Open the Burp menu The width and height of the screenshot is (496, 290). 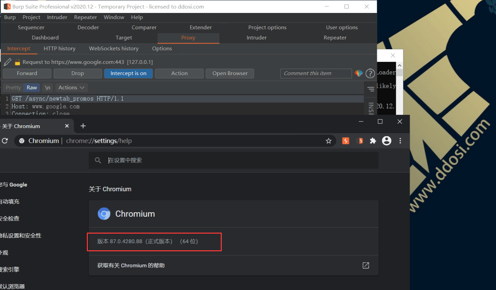tap(10, 17)
